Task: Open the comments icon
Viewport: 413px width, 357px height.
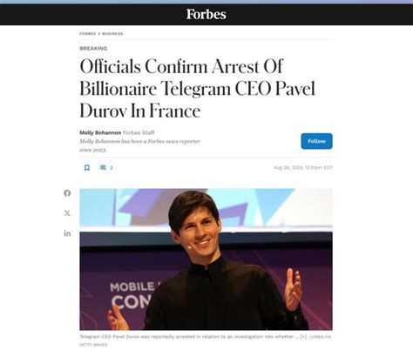Action: point(103,167)
